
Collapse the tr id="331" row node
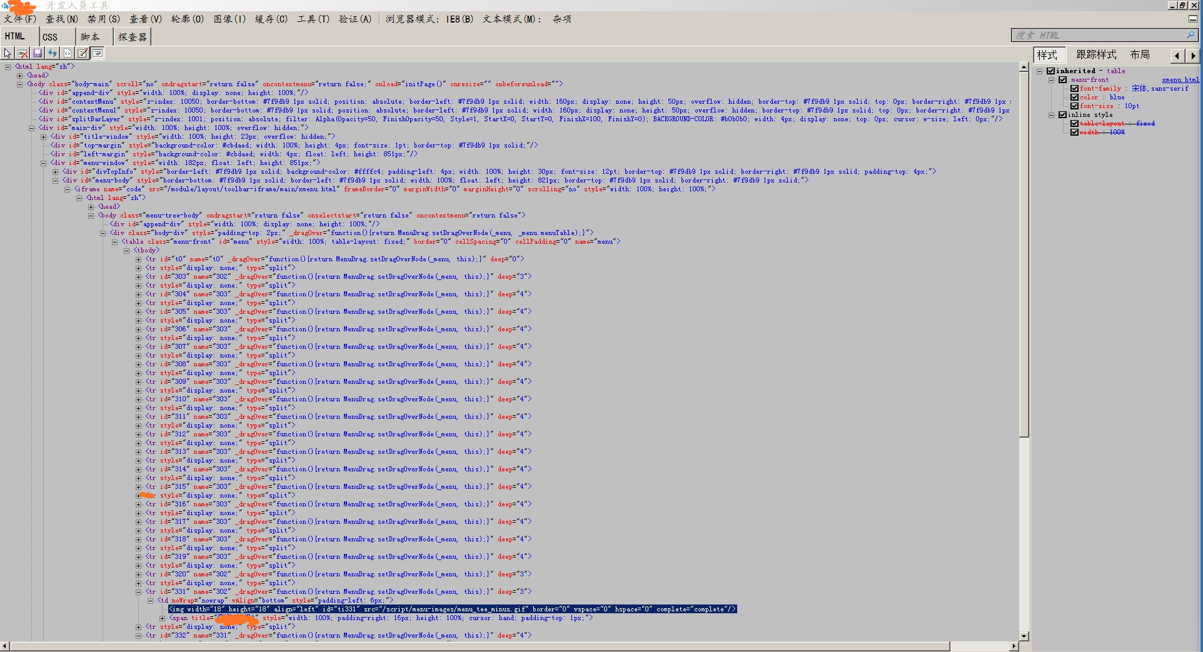pos(139,591)
